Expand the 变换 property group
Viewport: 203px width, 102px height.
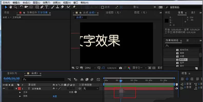click(x=20, y=96)
